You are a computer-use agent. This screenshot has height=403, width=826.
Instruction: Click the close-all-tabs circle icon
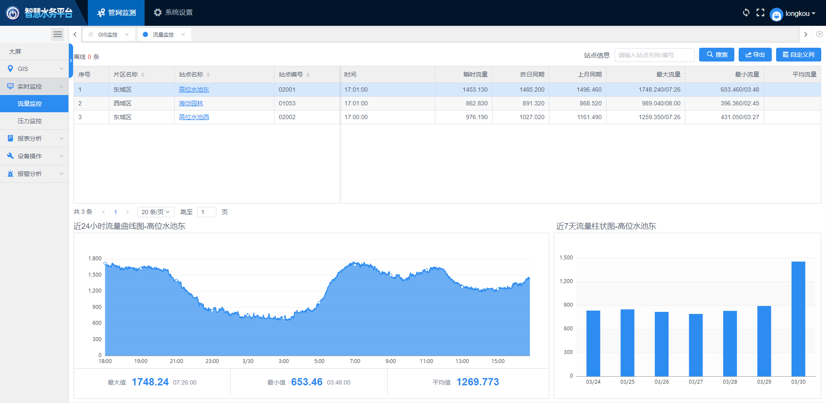click(819, 34)
